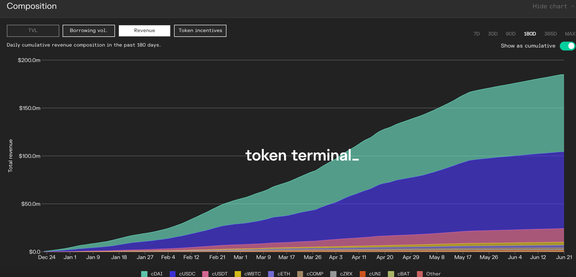Open the Borrowing vol. tab
The height and width of the screenshot is (277, 576).
pyautogui.click(x=89, y=31)
